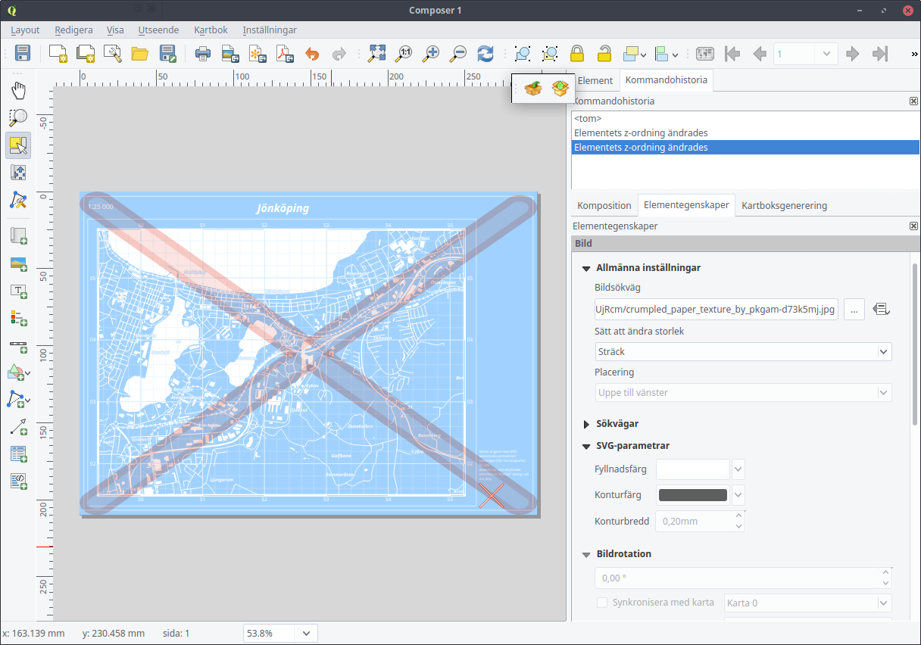
Task: Click the Zoom full extent icon
Action: point(376,54)
